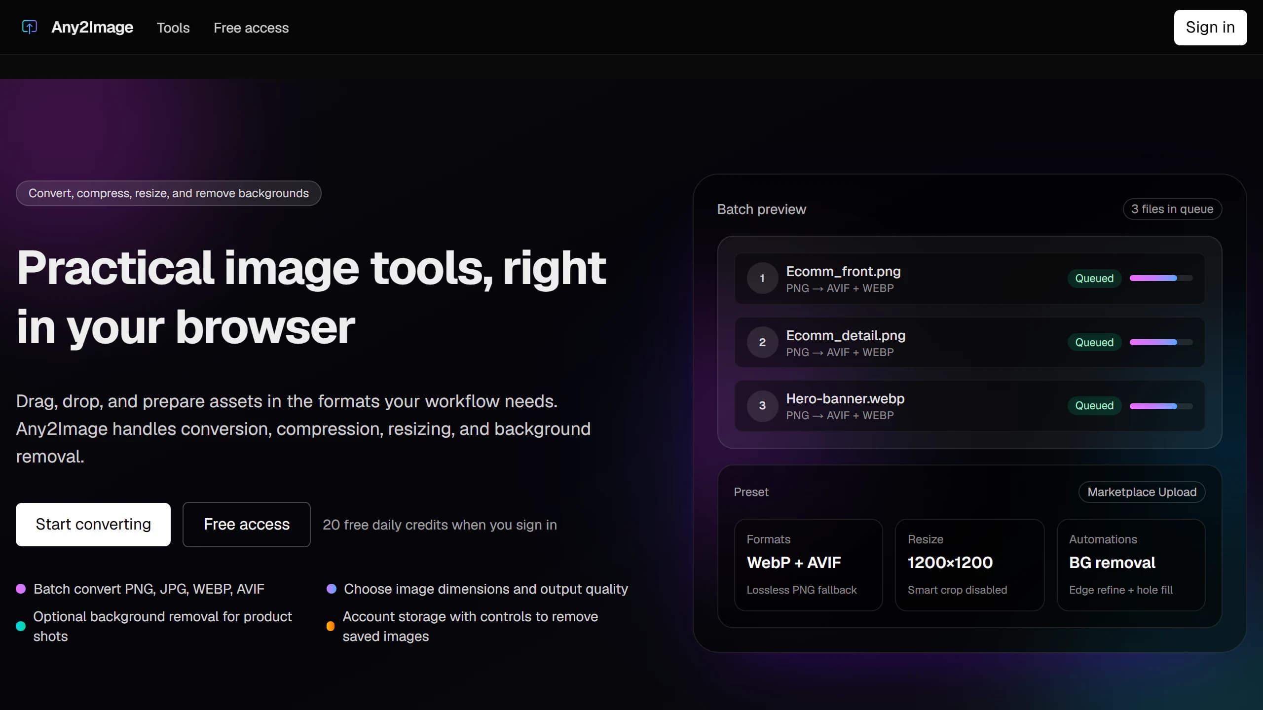Click the Queued status on Hero-banner.webp
1263x710 pixels.
click(1094, 405)
